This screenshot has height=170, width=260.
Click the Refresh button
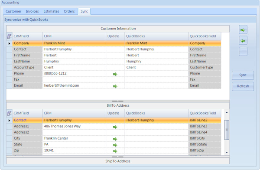243,86
